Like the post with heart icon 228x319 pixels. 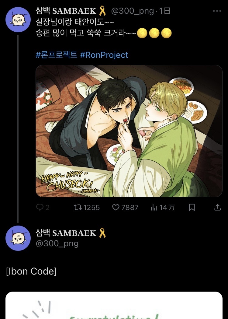[x=116, y=207]
